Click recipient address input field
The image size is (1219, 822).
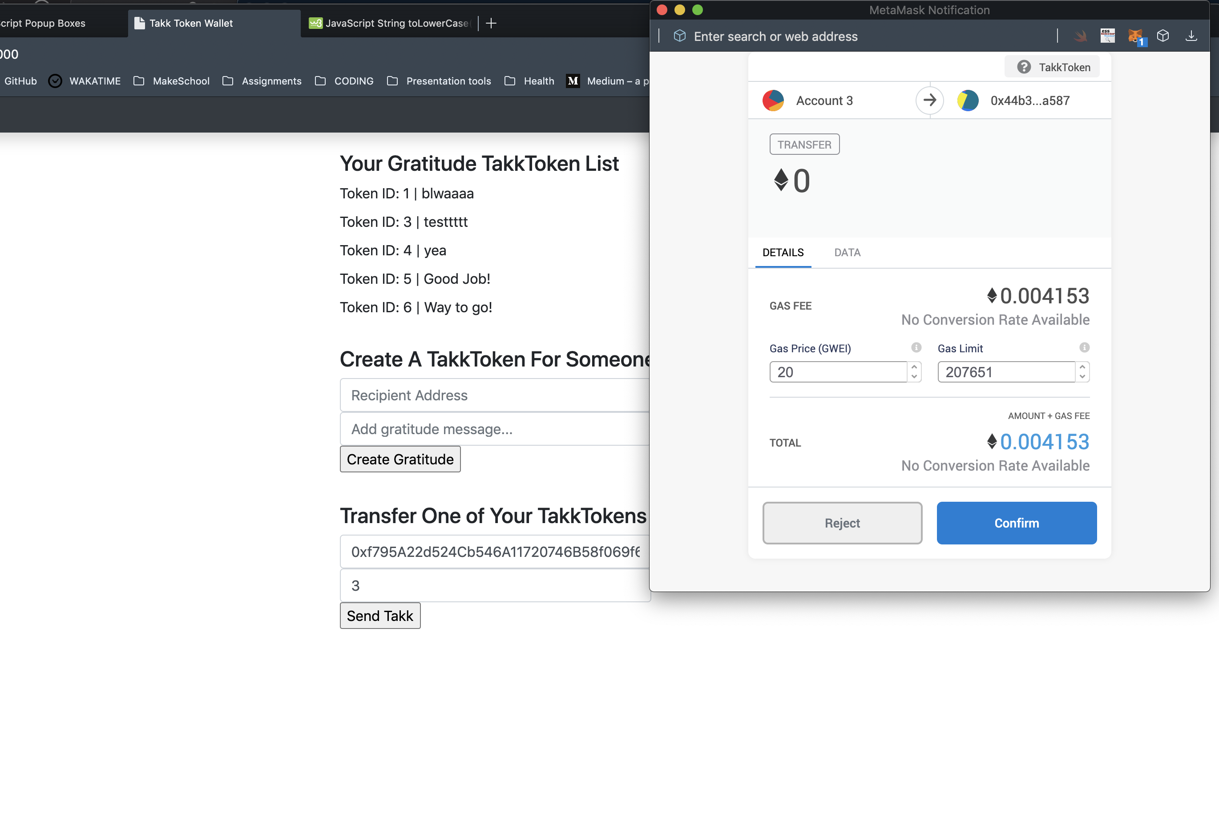(495, 395)
